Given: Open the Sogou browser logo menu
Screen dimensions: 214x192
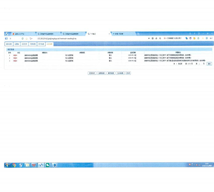Looking at the screenshot, I should coord(7,34).
